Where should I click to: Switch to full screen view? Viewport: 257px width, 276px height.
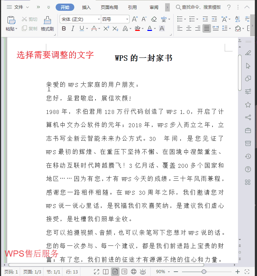pyautogui.click(x=97, y=272)
